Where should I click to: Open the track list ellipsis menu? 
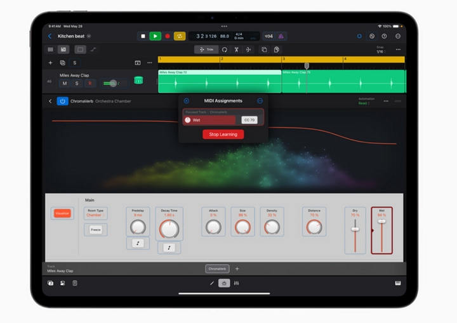(x=150, y=63)
